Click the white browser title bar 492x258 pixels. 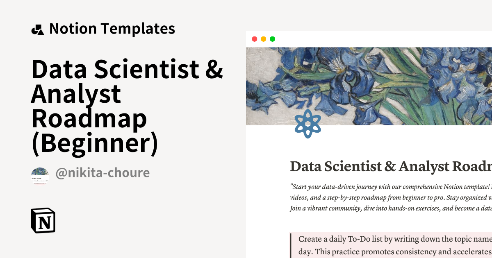point(369,38)
